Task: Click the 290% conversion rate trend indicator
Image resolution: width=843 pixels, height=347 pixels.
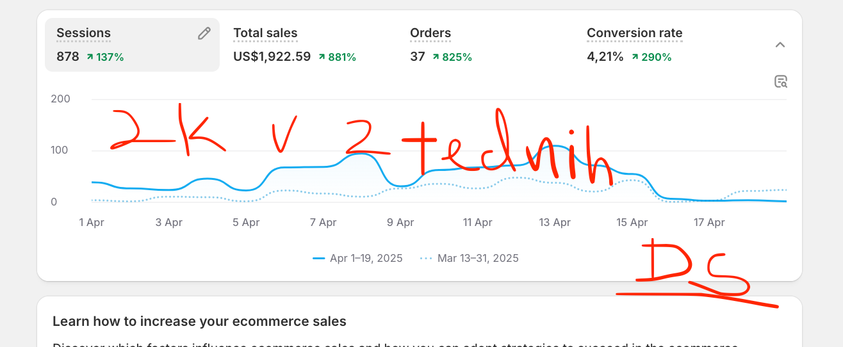Action: (x=651, y=57)
